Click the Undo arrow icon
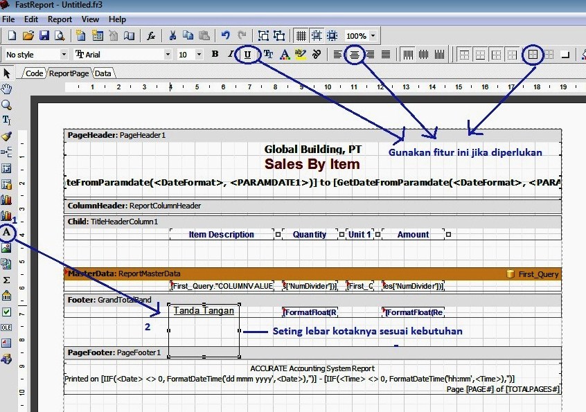This screenshot has height=412, width=586. pyautogui.click(x=225, y=35)
